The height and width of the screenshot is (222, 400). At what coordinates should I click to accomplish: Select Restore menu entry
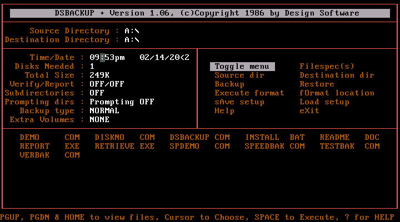tap(317, 84)
